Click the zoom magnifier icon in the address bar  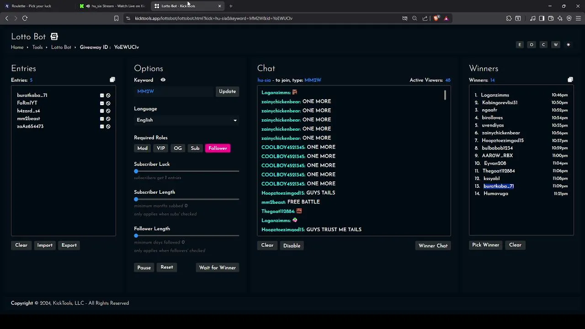(x=415, y=18)
